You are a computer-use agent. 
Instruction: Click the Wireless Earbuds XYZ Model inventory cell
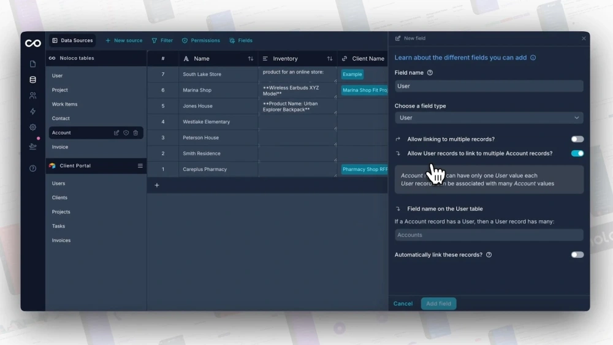297,91
